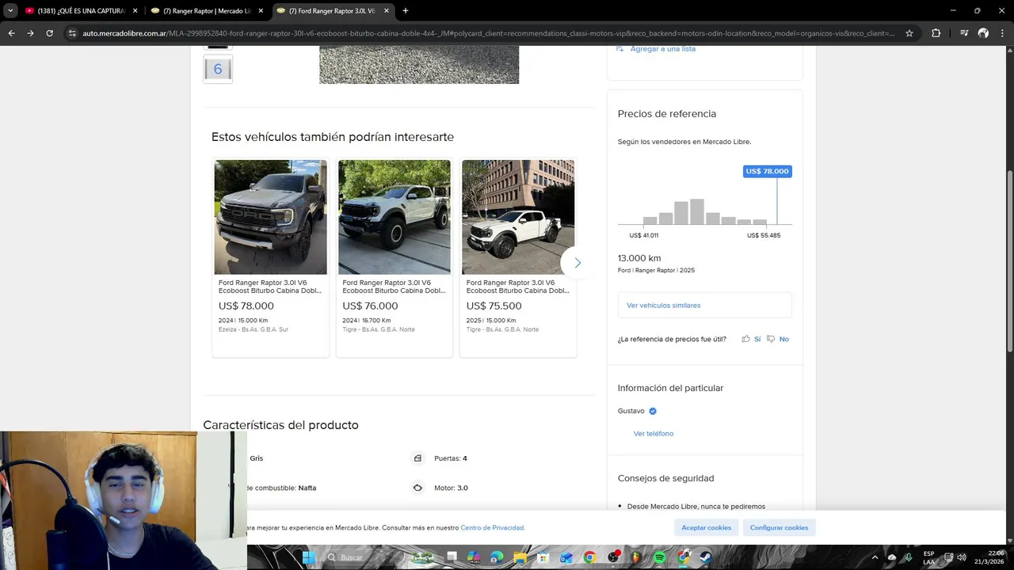Click the verified badge next to Gustavo
This screenshot has height=570, width=1014.
pyautogui.click(x=653, y=411)
